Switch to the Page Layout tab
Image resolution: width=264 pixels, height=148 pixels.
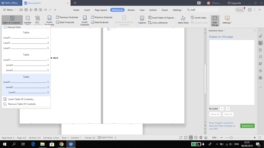point(101,10)
